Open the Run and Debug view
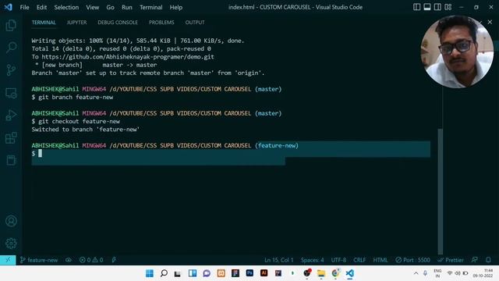499x281 pixels. pyautogui.click(x=11, y=115)
